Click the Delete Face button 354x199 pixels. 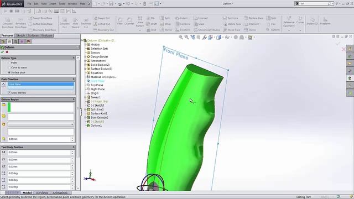tap(232, 24)
